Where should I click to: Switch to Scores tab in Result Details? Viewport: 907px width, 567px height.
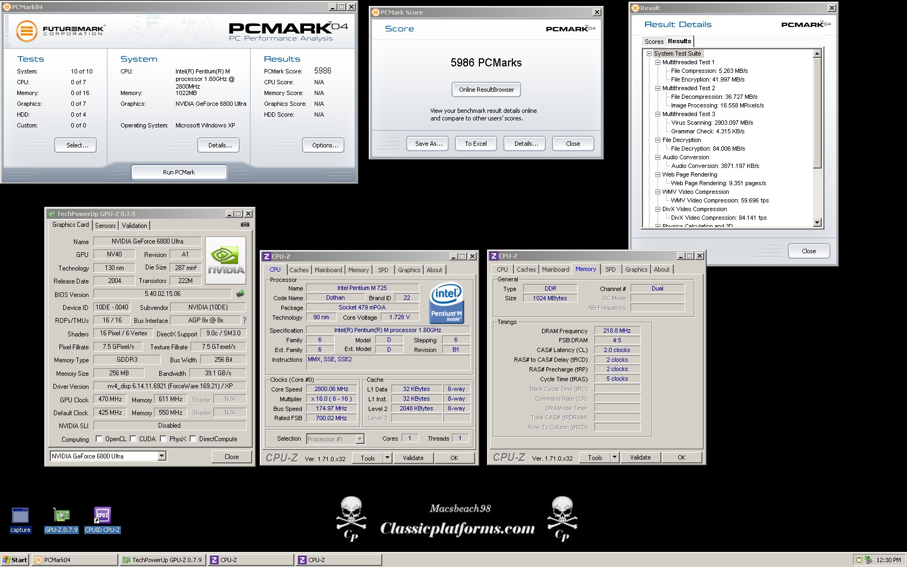654,42
